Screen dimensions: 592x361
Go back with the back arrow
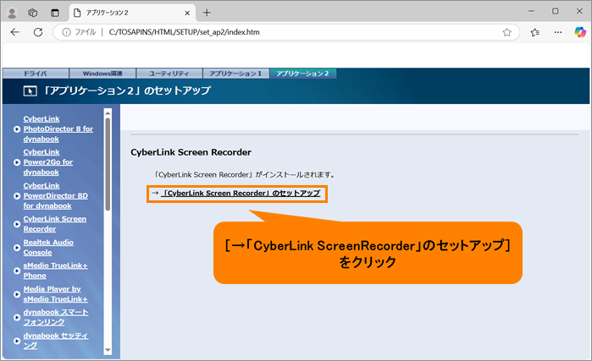click(x=14, y=32)
